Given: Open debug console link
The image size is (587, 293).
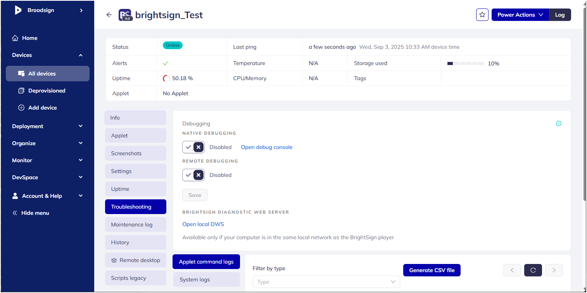Looking at the screenshot, I should click(x=267, y=147).
